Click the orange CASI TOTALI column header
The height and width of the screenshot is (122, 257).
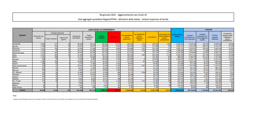pyautogui.click(x=152, y=37)
